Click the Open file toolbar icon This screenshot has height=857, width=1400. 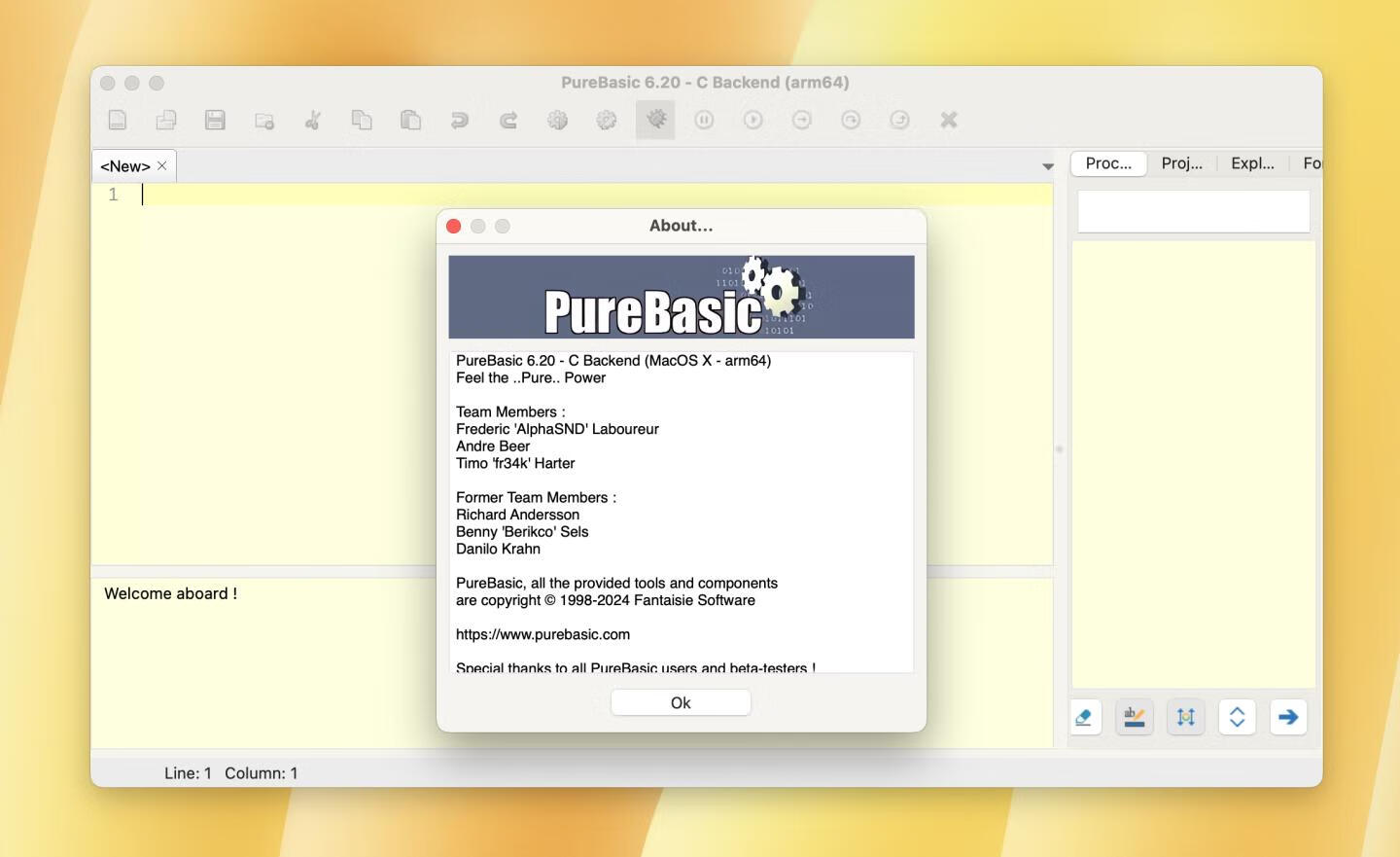tap(166, 120)
